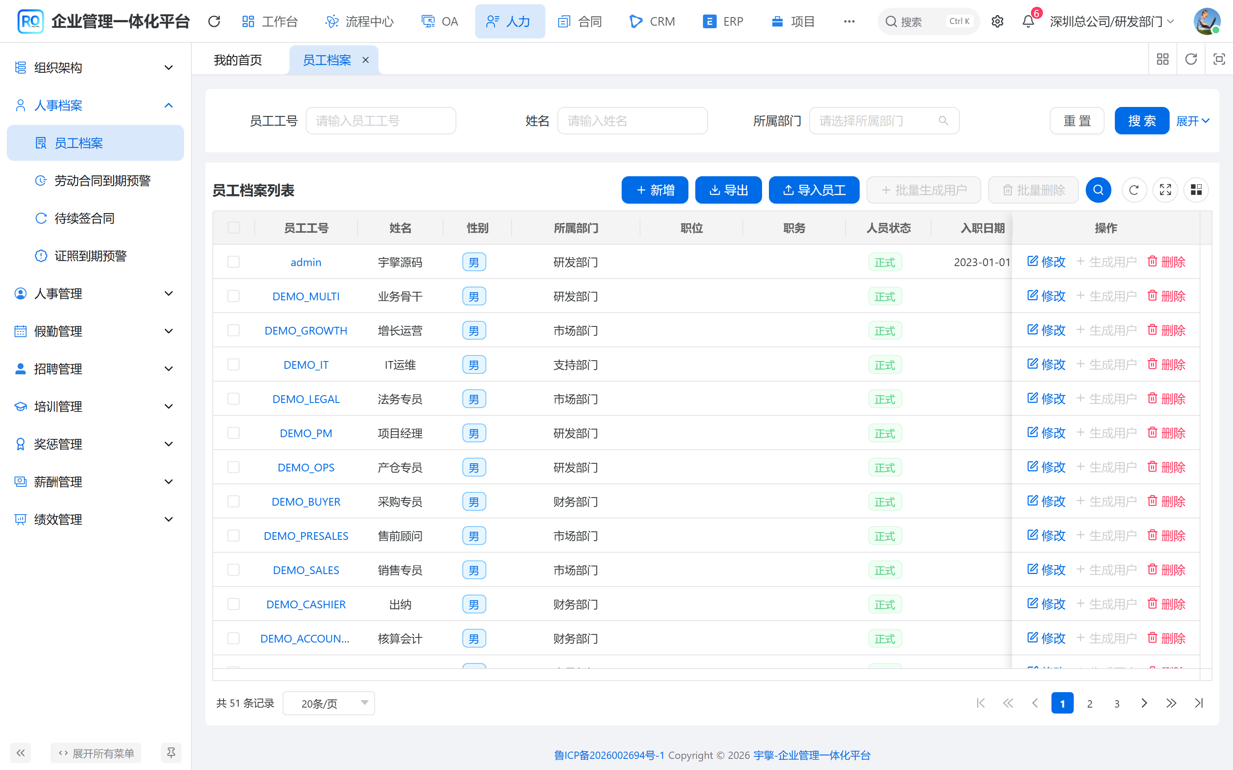
Task: Close the 员工档案 tab
Action: [365, 60]
